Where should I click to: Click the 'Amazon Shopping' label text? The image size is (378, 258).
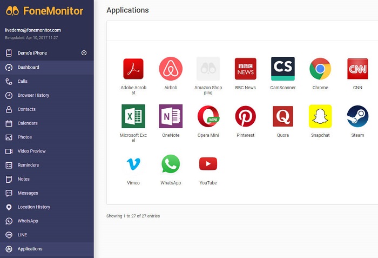(208, 90)
